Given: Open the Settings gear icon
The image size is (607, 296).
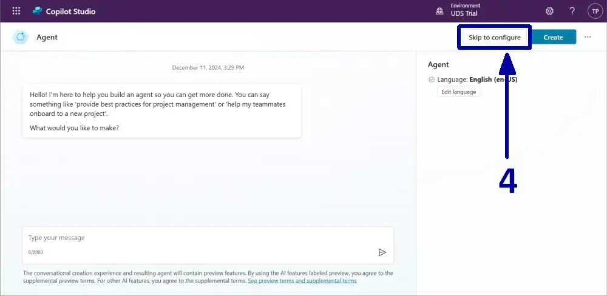Looking at the screenshot, I should 549,11.
